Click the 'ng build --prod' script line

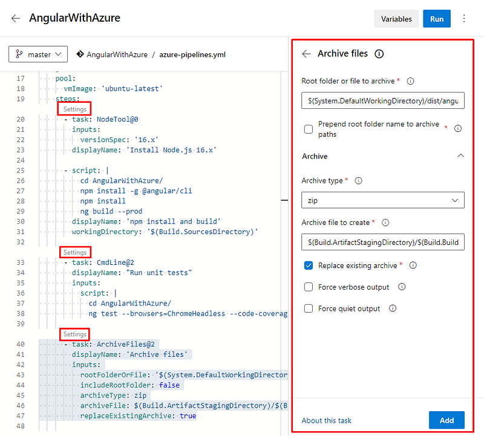[111, 212]
